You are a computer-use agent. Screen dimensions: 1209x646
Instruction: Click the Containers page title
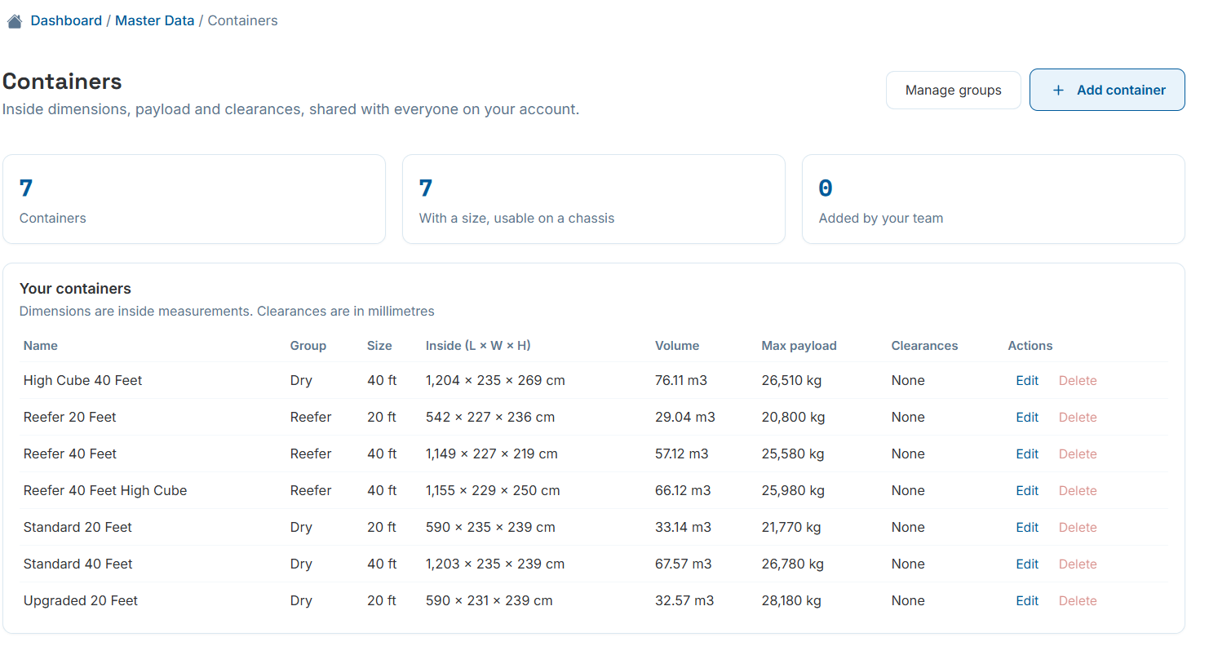[x=62, y=82]
